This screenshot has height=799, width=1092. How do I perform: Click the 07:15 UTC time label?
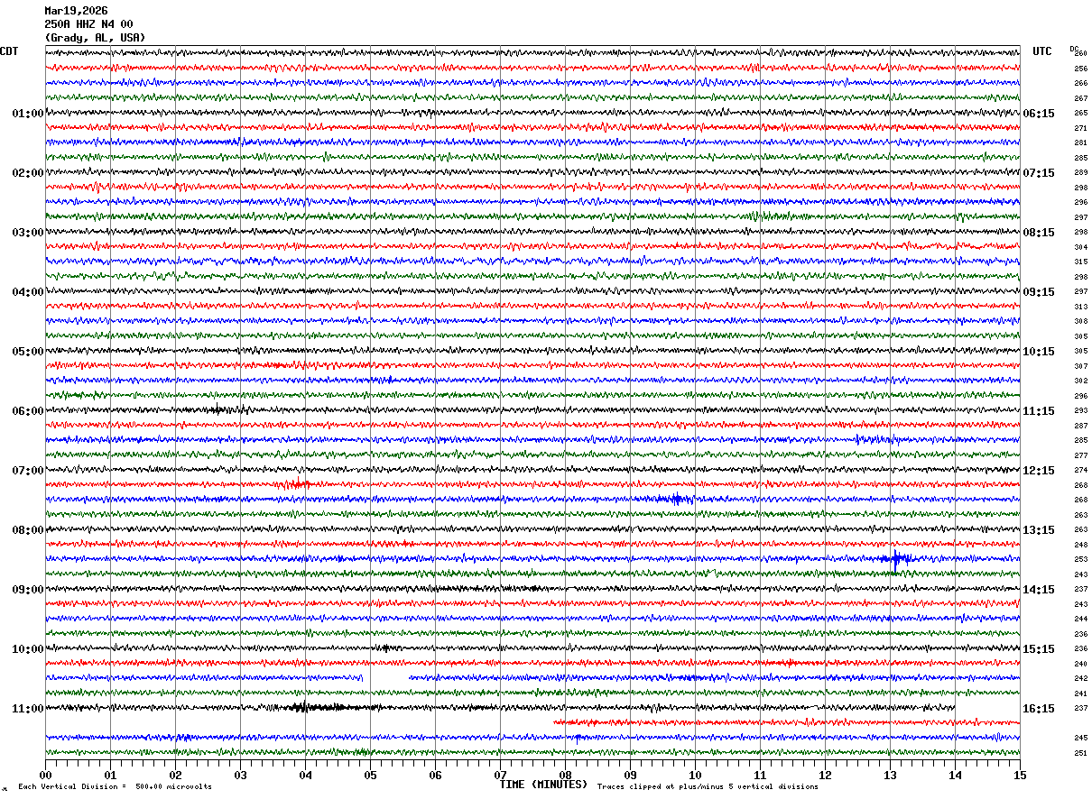click(x=1039, y=173)
